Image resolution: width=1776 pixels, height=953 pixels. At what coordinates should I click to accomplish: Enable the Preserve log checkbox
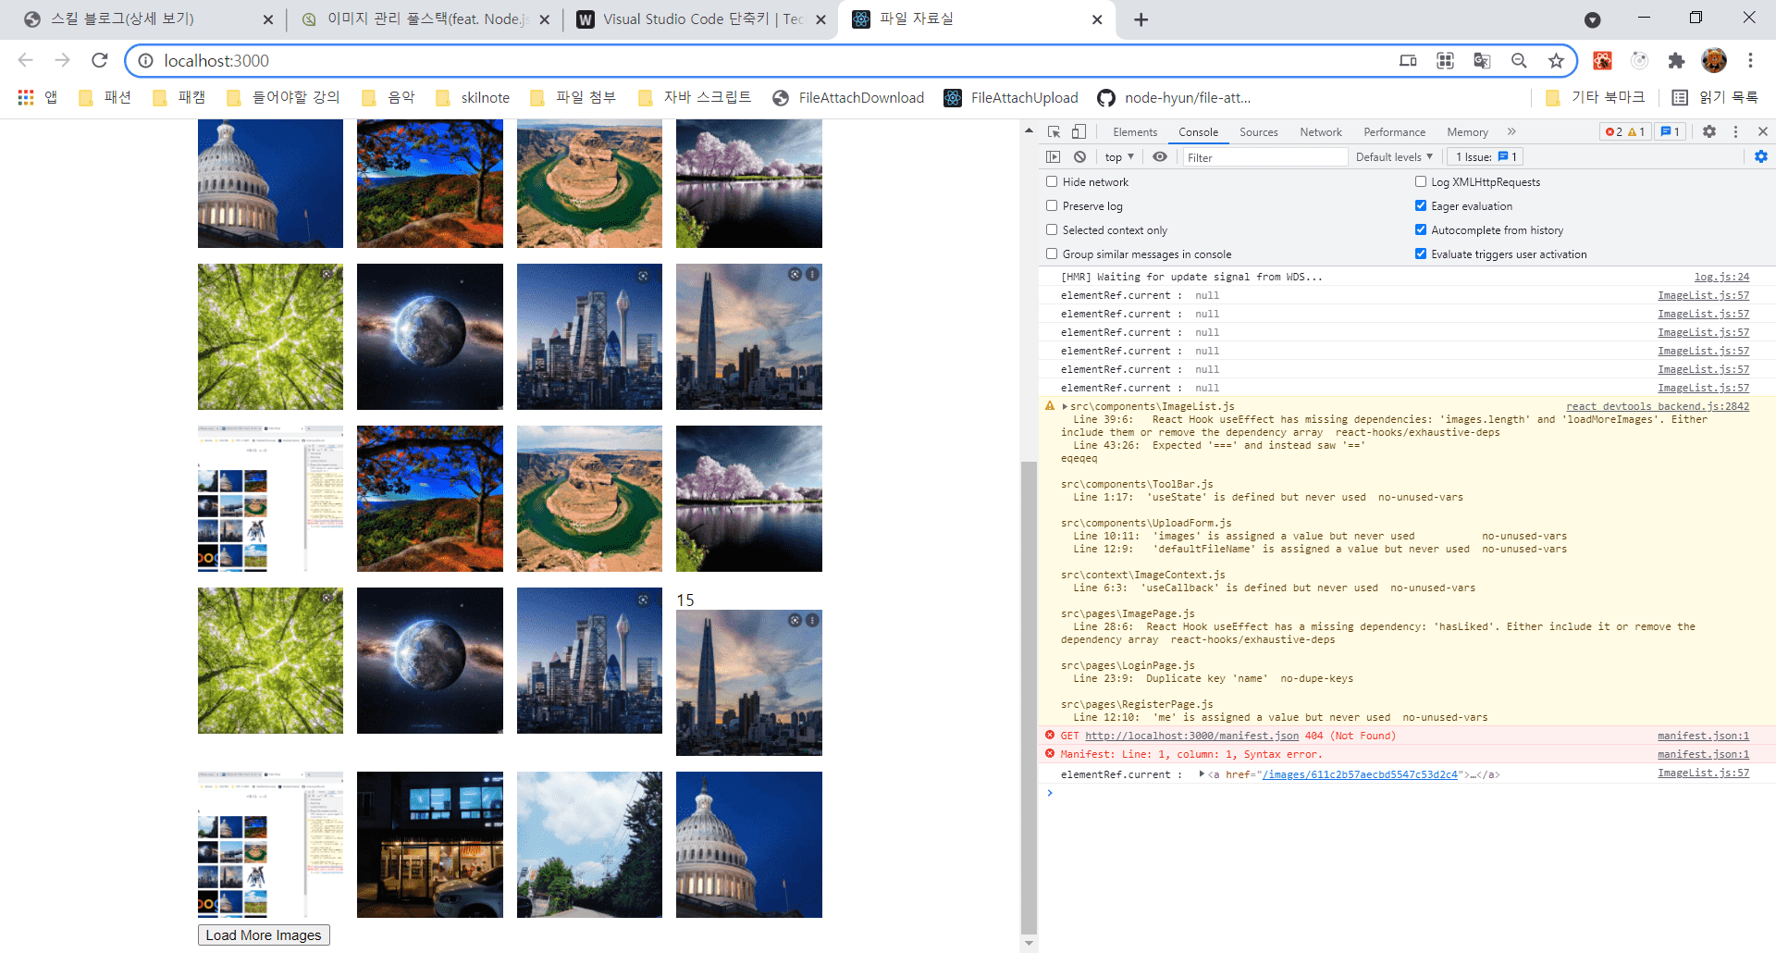(x=1052, y=206)
